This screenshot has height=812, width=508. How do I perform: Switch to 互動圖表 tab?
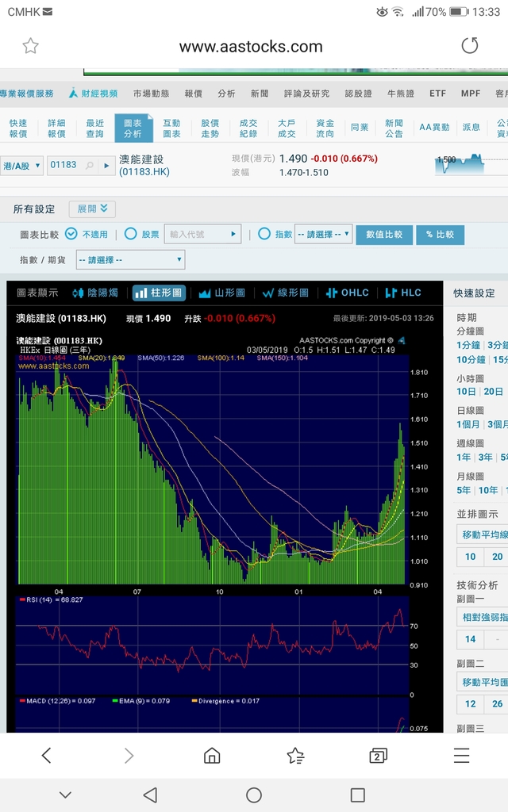(171, 128)
